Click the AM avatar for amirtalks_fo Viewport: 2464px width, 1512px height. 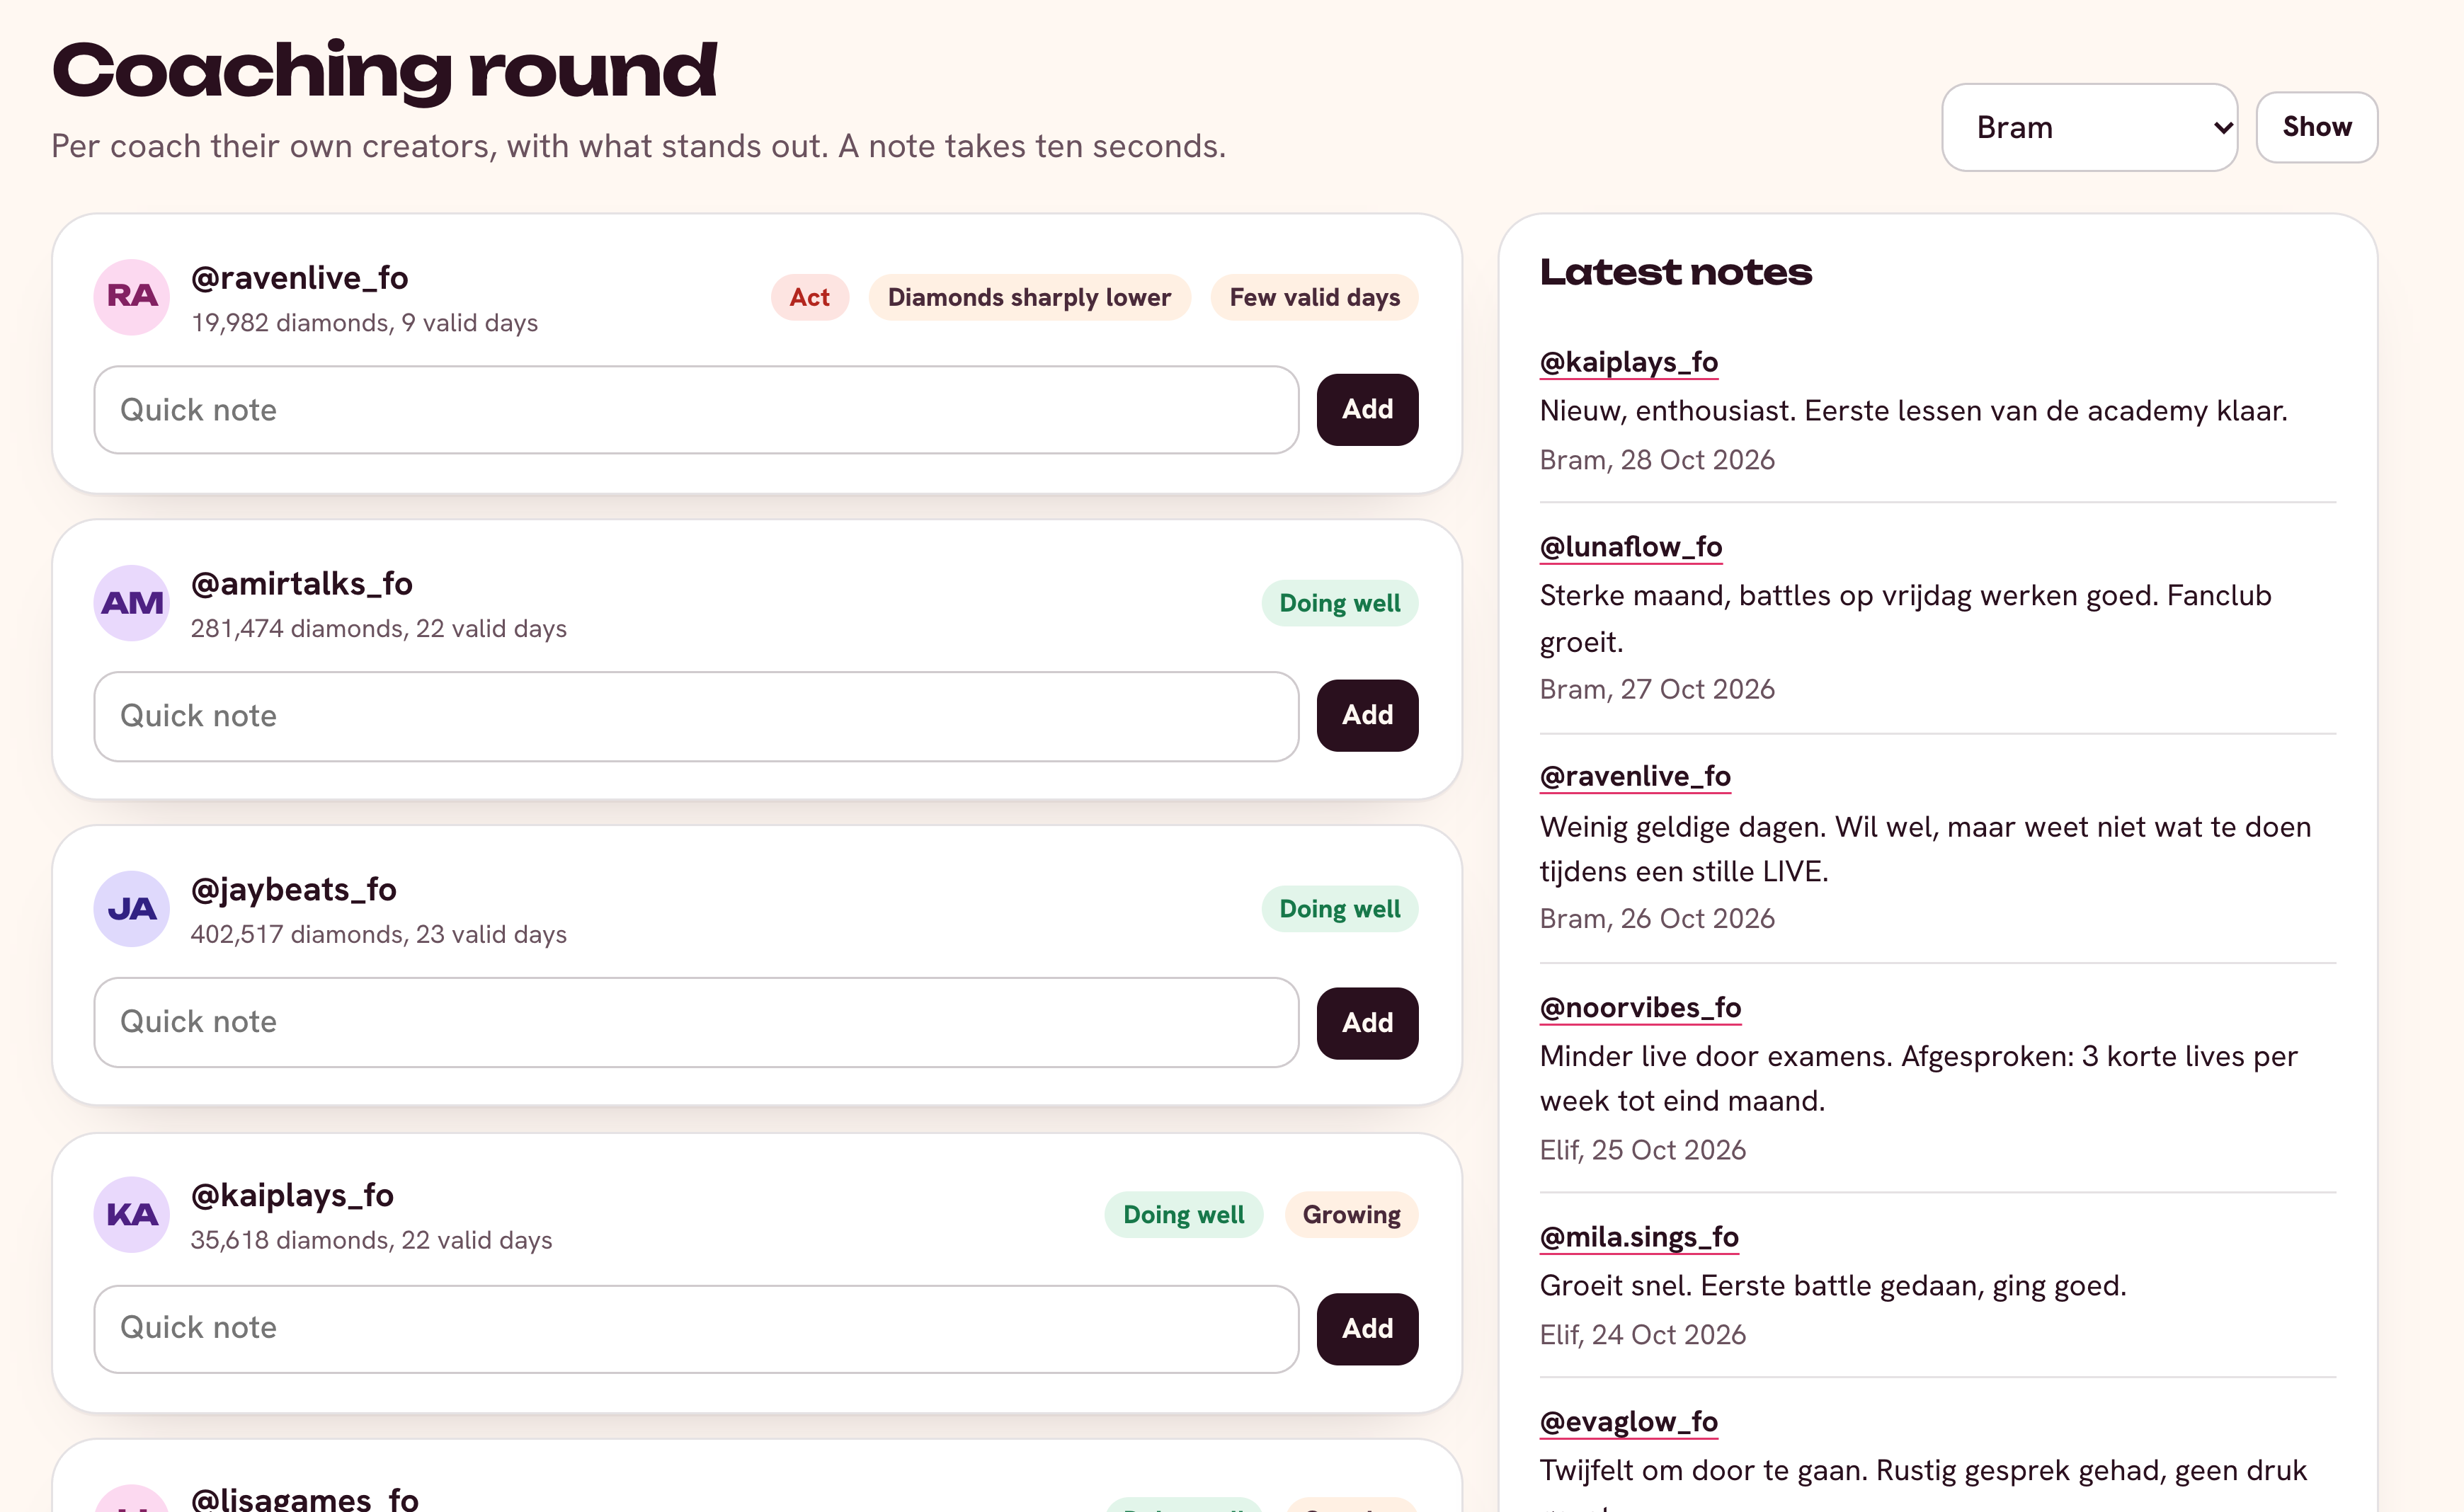pos(132,603)
